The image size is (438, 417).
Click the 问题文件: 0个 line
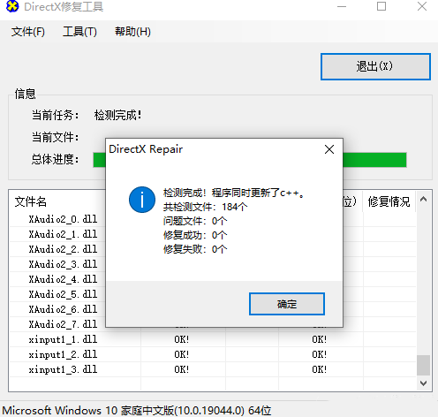pyautogui.click(x=195, y=221)
